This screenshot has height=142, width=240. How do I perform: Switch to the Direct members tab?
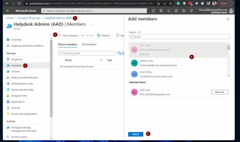pyautogui.click(x=67, y=45)
